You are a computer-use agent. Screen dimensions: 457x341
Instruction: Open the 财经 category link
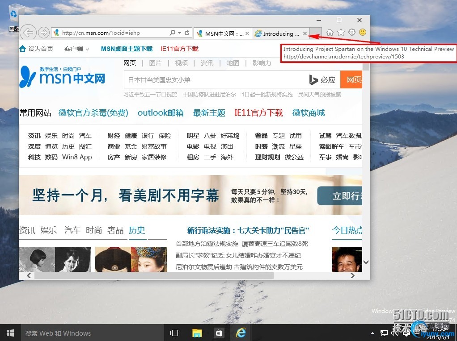pyautogui.click(x=114, y=136)
